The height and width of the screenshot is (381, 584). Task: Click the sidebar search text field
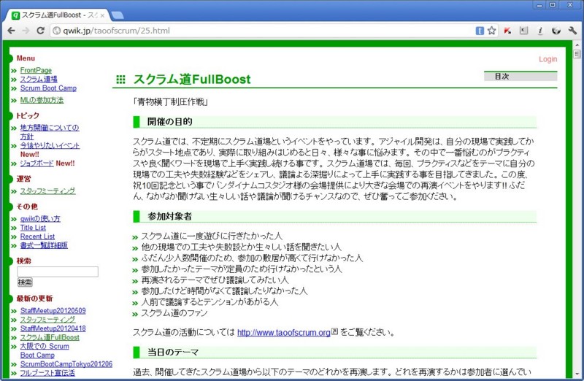[x=58, y=272]
